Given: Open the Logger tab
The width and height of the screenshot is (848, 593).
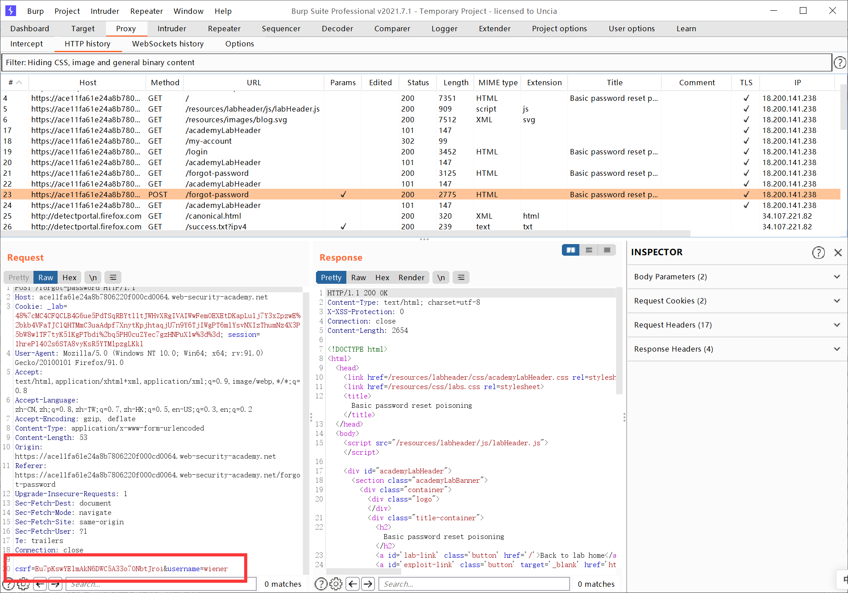Looking at the screenshot, I should [444, 29].
